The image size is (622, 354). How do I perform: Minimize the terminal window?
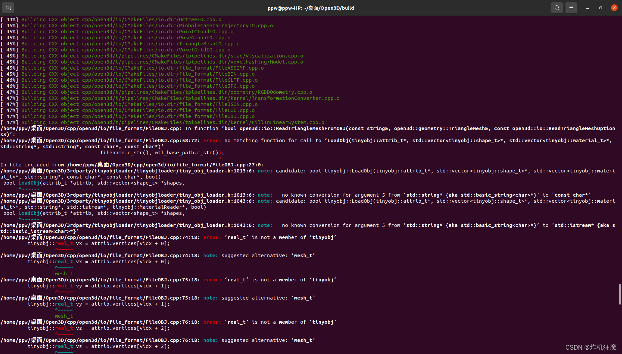tap(587, 8)
